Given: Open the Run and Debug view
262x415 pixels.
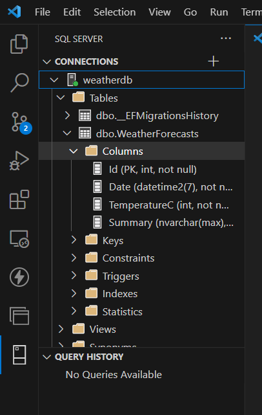Looking at the screenshot, I should tap(19, 161).
